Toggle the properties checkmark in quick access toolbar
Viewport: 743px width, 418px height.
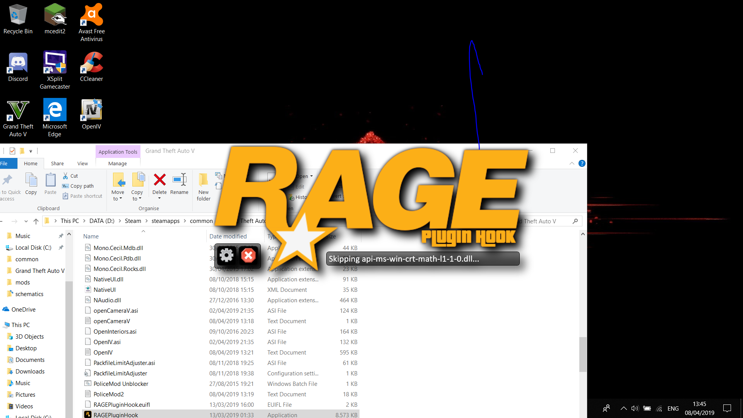click(12, 151)
